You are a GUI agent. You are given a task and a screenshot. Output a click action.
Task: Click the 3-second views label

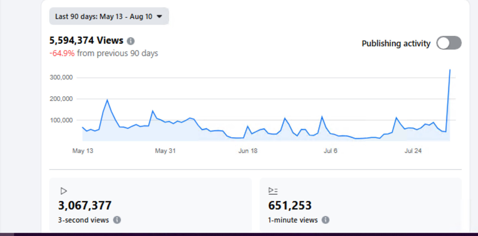[83, 220]
